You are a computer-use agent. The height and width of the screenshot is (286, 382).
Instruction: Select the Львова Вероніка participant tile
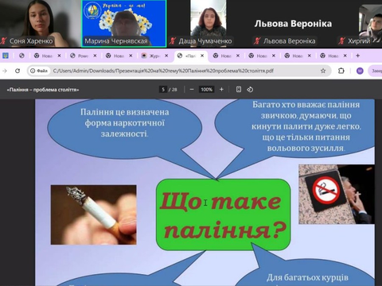(293, 23)
